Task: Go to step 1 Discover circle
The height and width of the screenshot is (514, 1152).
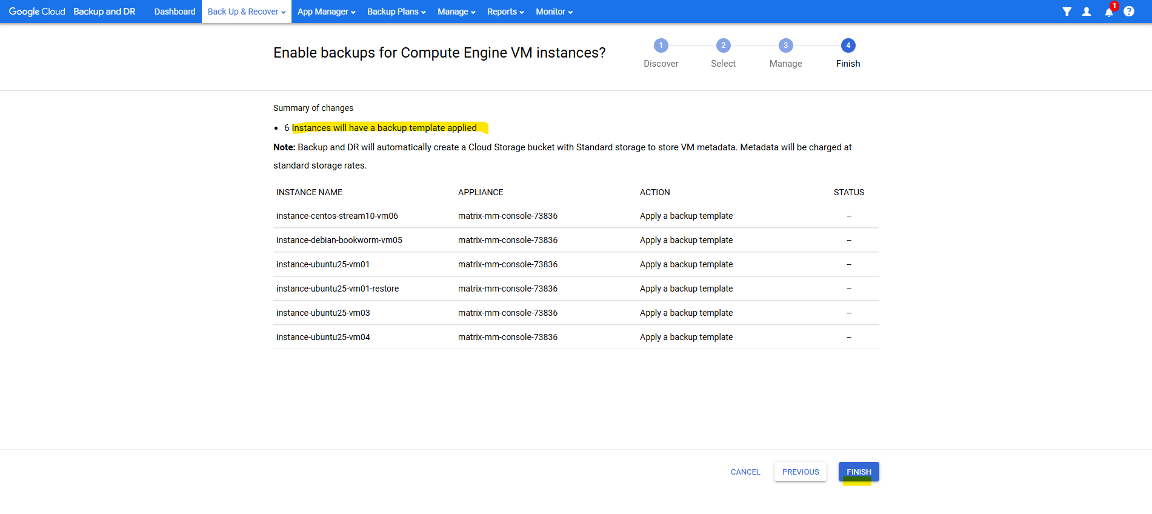Action: pos(661,45)
